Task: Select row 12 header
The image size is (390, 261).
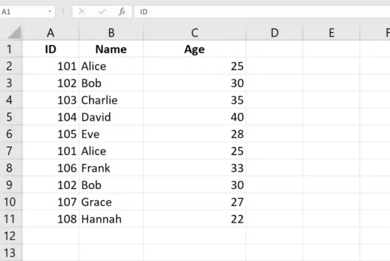Action: [11, 236]
